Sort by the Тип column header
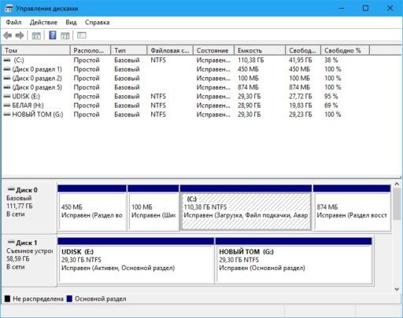Screen dimensions: 403x318 (129, 50)
